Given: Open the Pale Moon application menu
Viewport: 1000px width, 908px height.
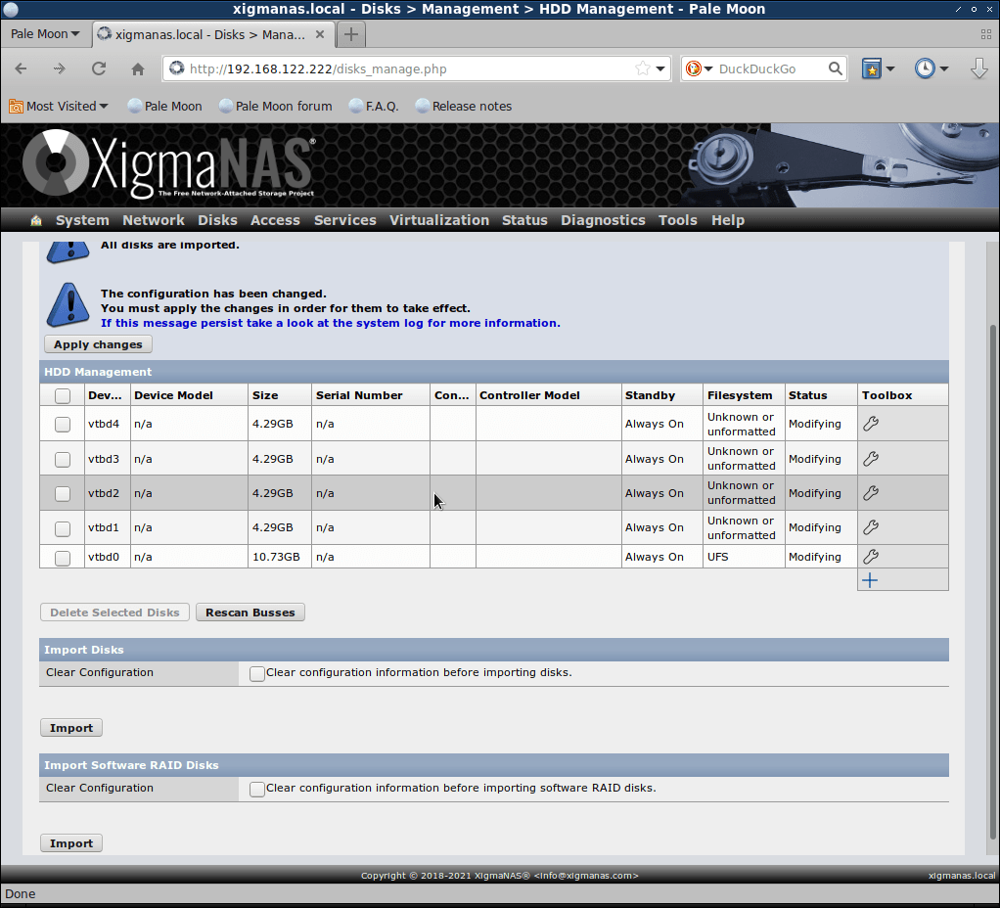Looking at the screenshot, I should (45, 34).
